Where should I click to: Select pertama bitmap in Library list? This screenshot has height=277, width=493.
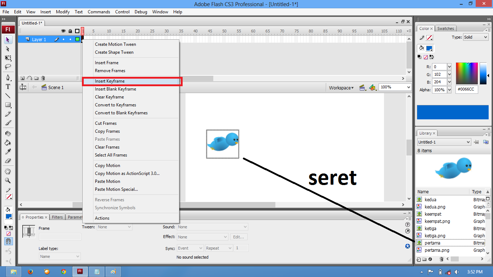pyautogui.click(x=450, y=243)
